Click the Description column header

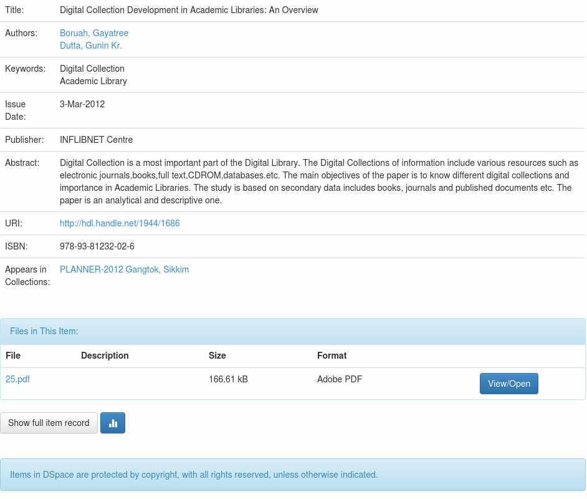point(105,356)
